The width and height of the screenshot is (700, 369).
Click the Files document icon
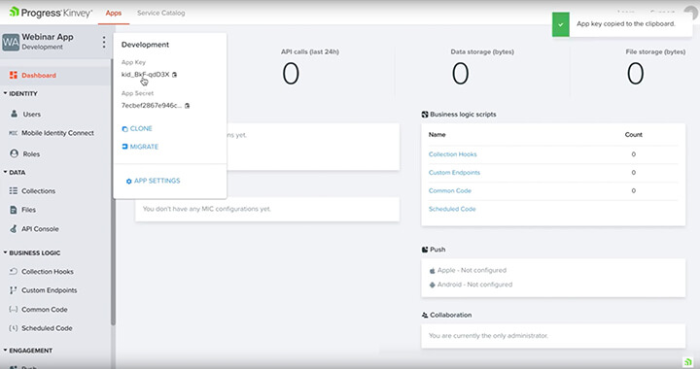(14, 210)
